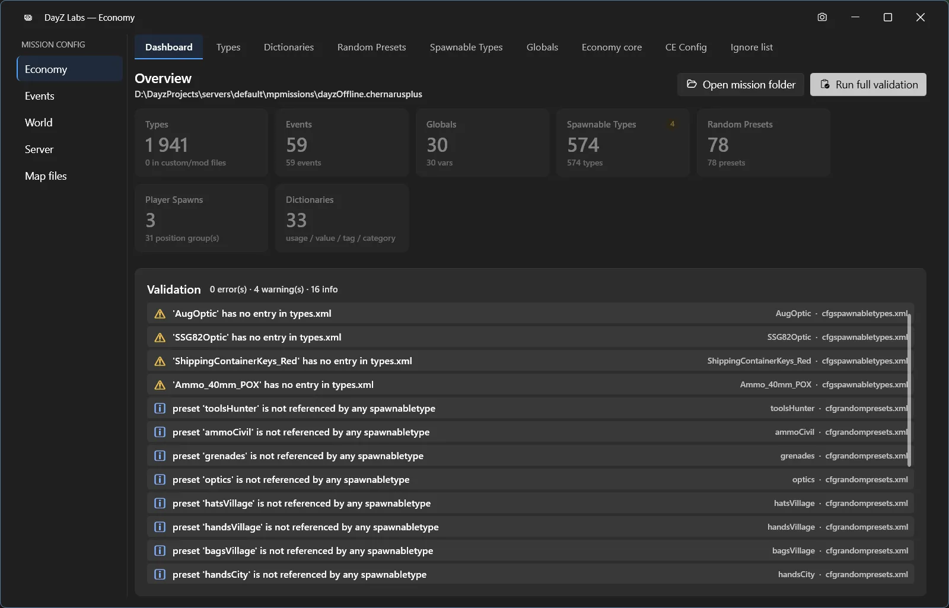Open the CE Config tab
This screenshot has width=949, height=608.
pos(686,47)
